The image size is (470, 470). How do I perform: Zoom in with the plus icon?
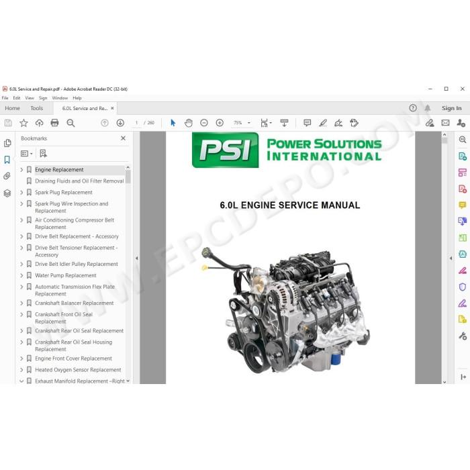point(220,123)
